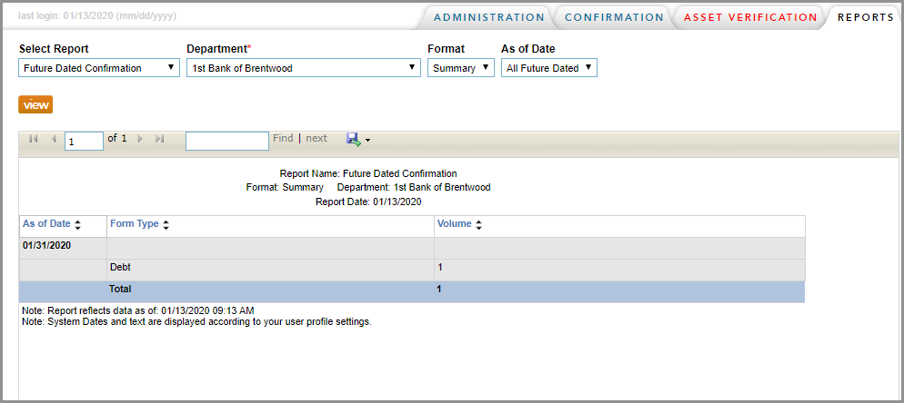904x403 pixels.
Task: Open the Select Report dropdown
Action: pos(99,68)
